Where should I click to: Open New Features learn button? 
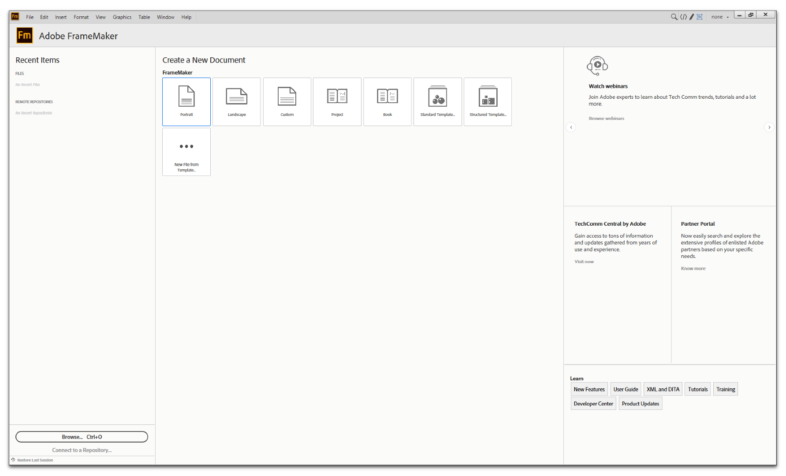[x=589, y=389]
